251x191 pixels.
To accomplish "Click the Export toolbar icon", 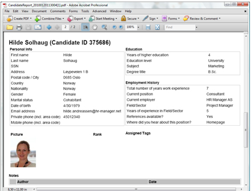I will click(70, 19).
